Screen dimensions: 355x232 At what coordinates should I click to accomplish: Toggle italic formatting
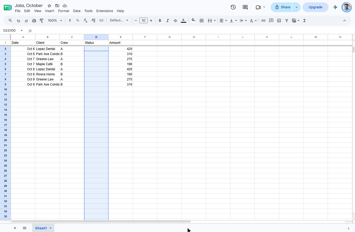(x=168, y=21)
